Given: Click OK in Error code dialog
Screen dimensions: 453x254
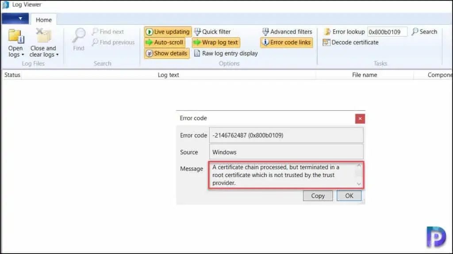Looking at the screenshot, I should pyautogui.click(x=349, y=196).
